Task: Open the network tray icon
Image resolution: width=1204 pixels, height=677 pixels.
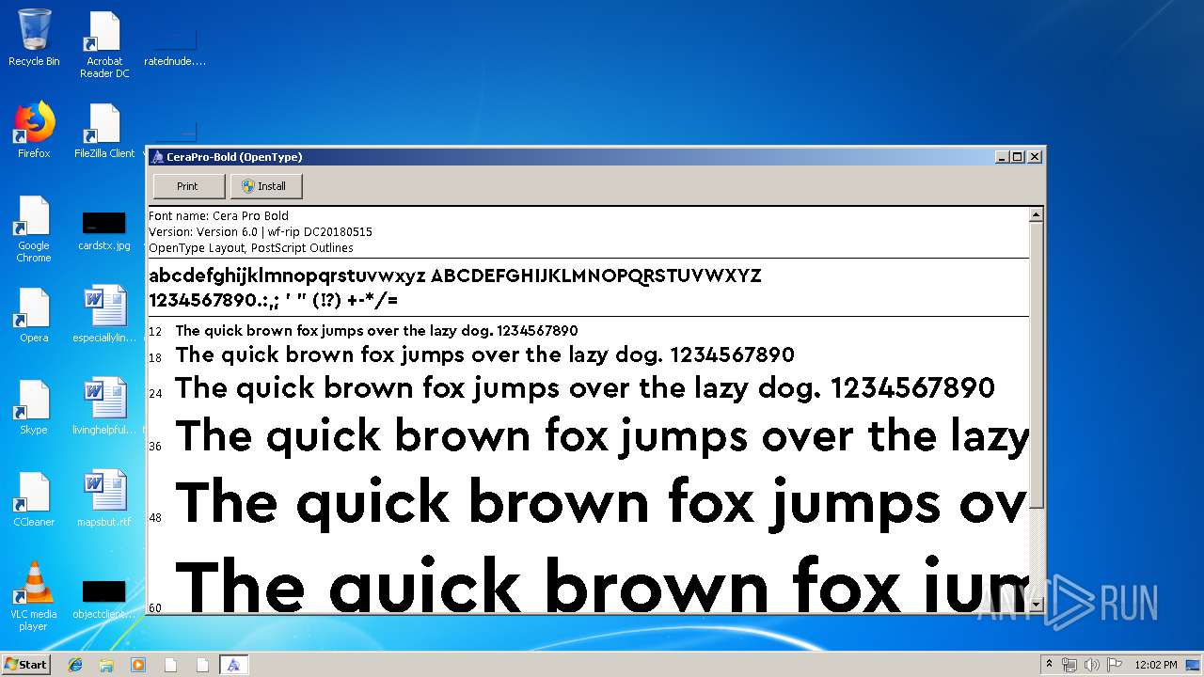Action: coord(1069,665)
